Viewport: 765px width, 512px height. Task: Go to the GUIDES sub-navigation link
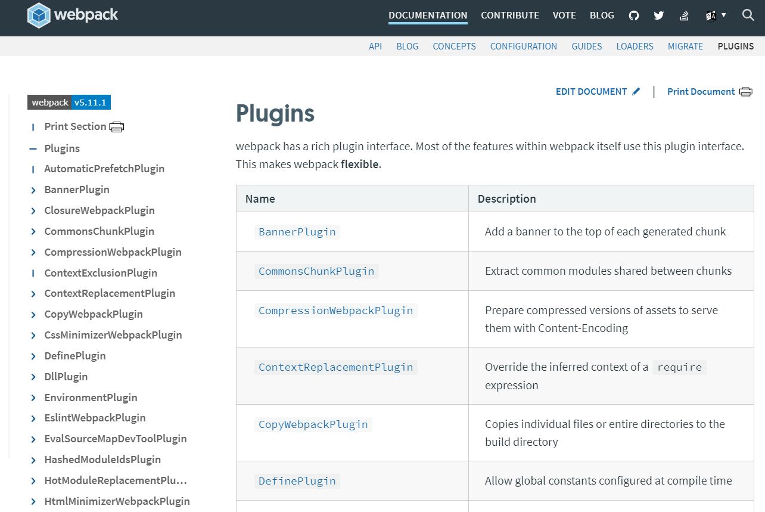point(587,46)
